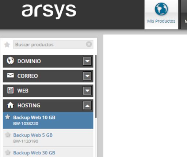The image size is (187, 157).
Task: Collapse the HOSTING section arrow
Action: [87, 105]
